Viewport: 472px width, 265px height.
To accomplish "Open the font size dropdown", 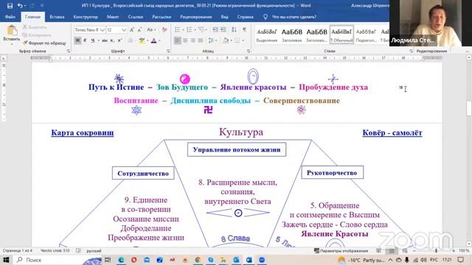I will click(x=124, y=29).
